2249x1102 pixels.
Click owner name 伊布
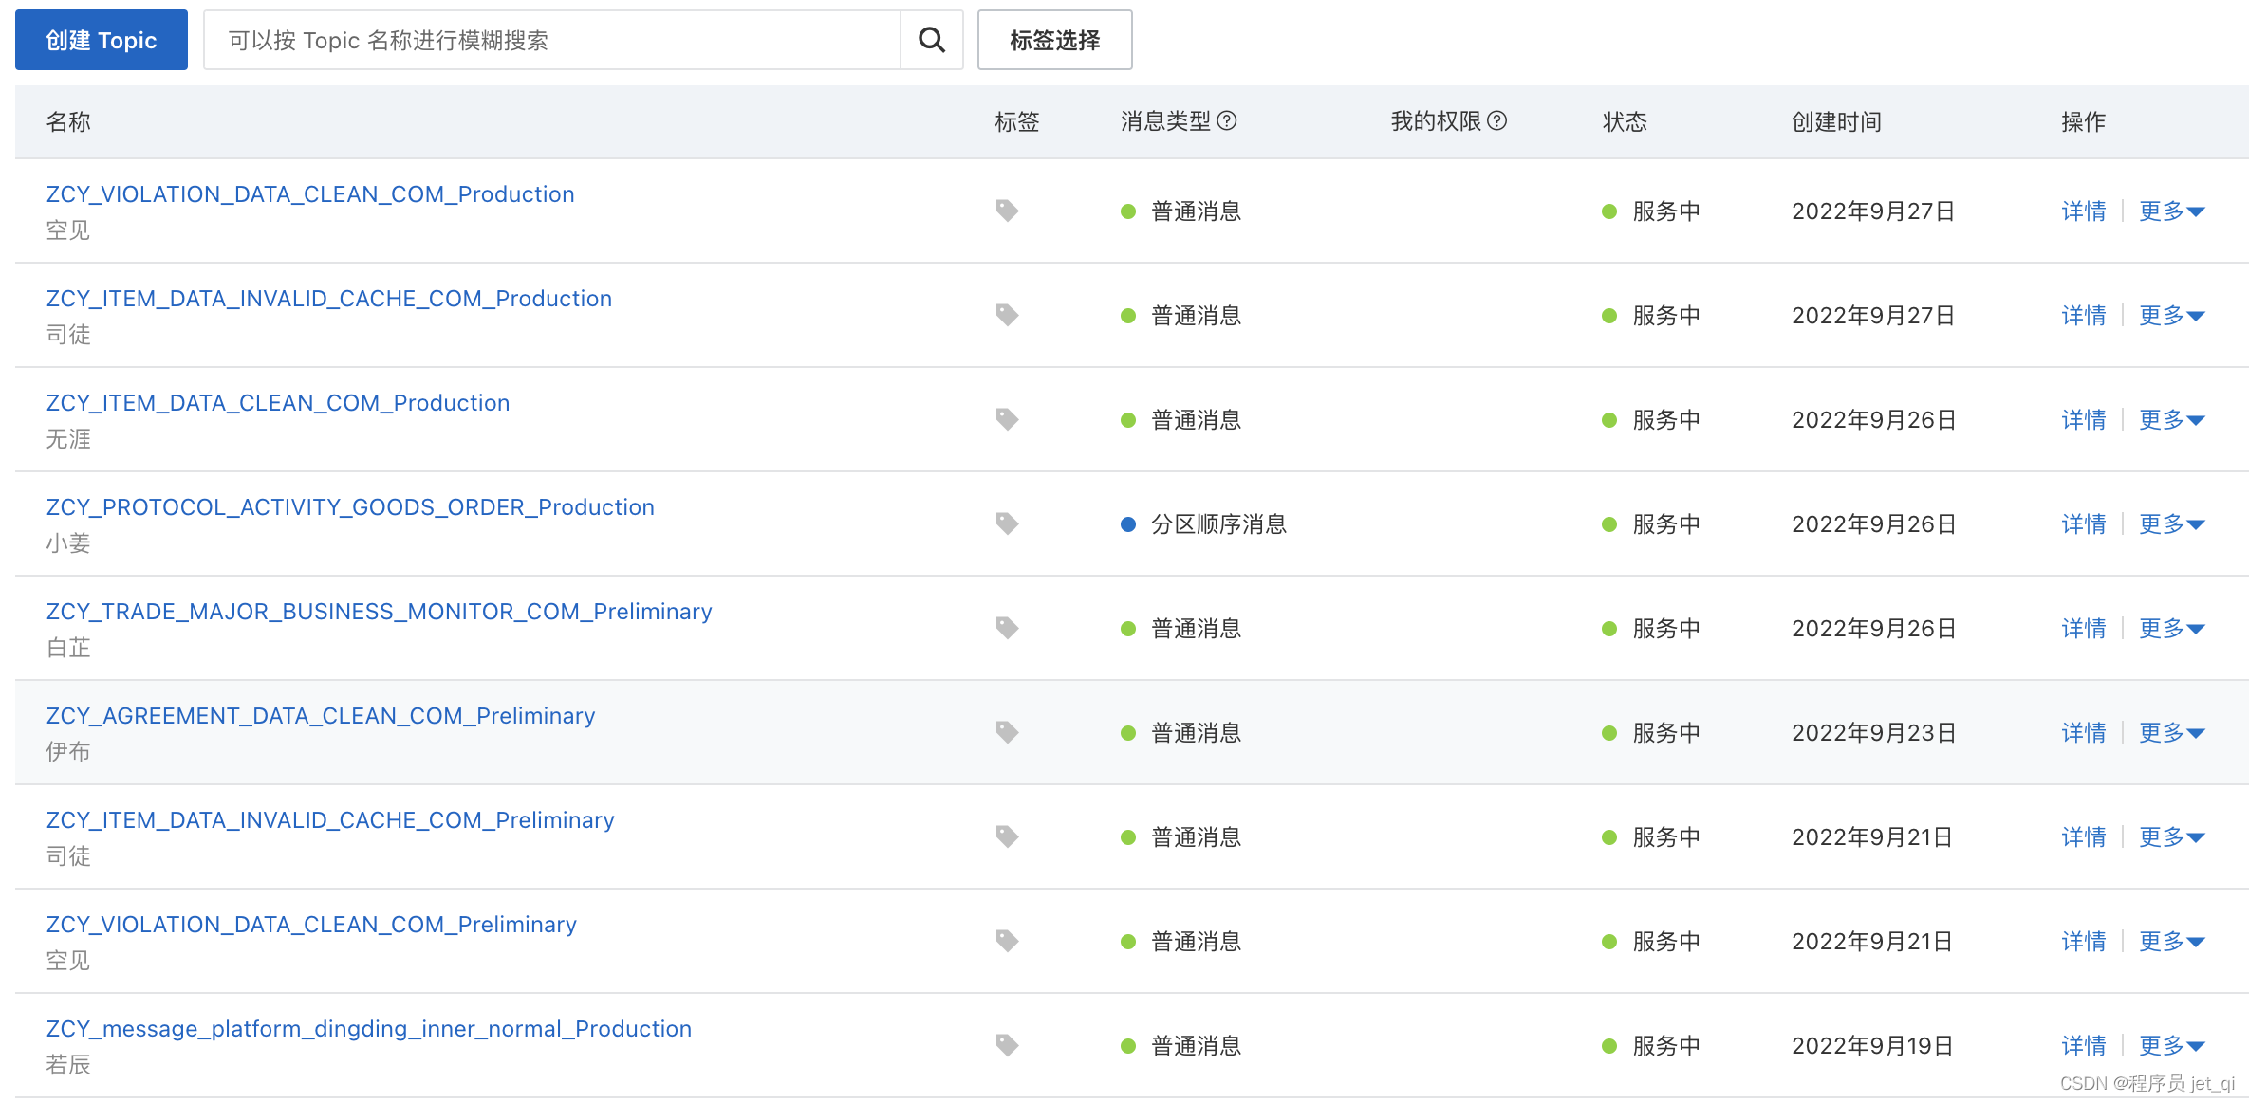pyautogui.click(x=68, y=752)
